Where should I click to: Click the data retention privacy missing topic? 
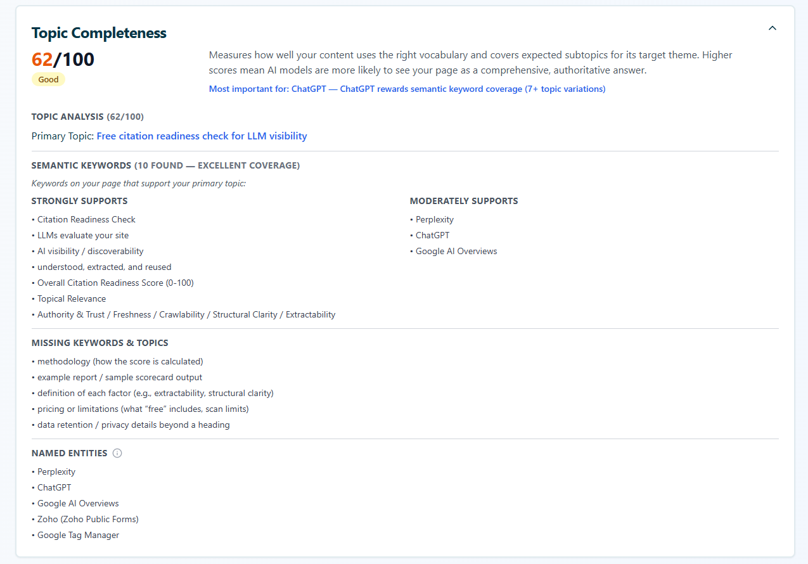click(x=133, y=425)
